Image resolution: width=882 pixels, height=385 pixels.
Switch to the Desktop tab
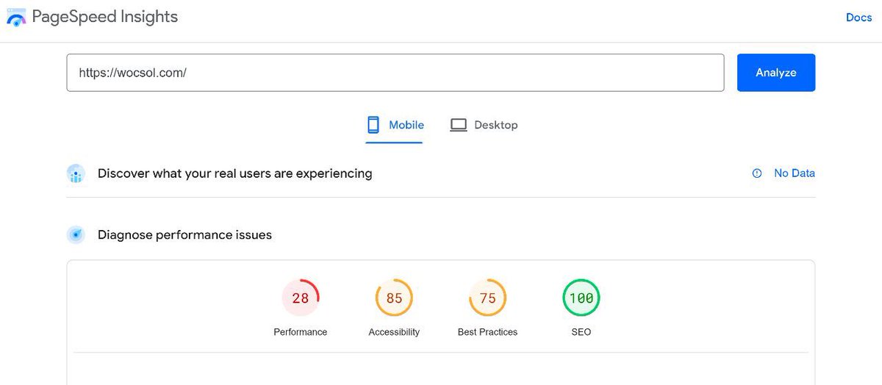pos(484,125)
